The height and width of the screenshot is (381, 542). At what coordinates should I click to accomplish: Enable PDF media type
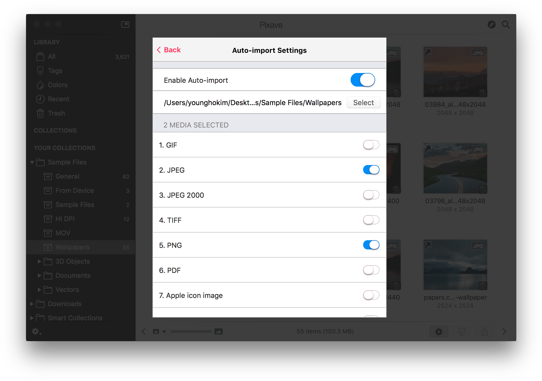[371, 270]
